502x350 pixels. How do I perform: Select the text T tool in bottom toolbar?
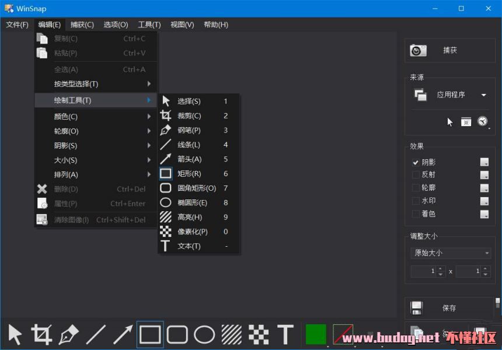(285, 335)
